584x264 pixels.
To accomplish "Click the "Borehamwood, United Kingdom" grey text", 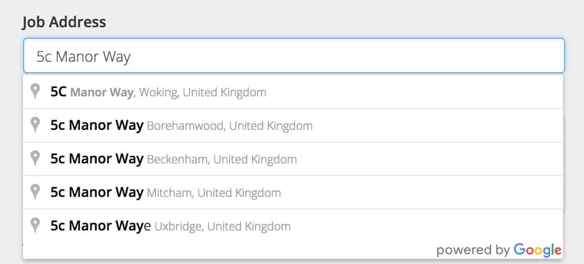I will (230, 126).
